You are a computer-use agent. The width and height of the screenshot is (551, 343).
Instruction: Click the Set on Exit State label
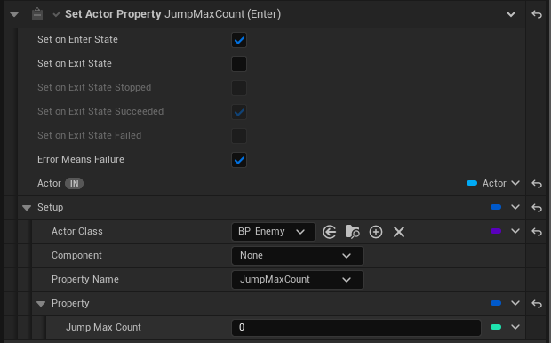coord(75,63)
